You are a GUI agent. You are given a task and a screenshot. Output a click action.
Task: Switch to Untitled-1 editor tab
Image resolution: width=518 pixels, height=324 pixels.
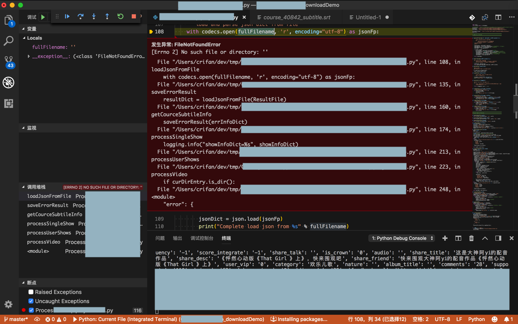(369, 17)
